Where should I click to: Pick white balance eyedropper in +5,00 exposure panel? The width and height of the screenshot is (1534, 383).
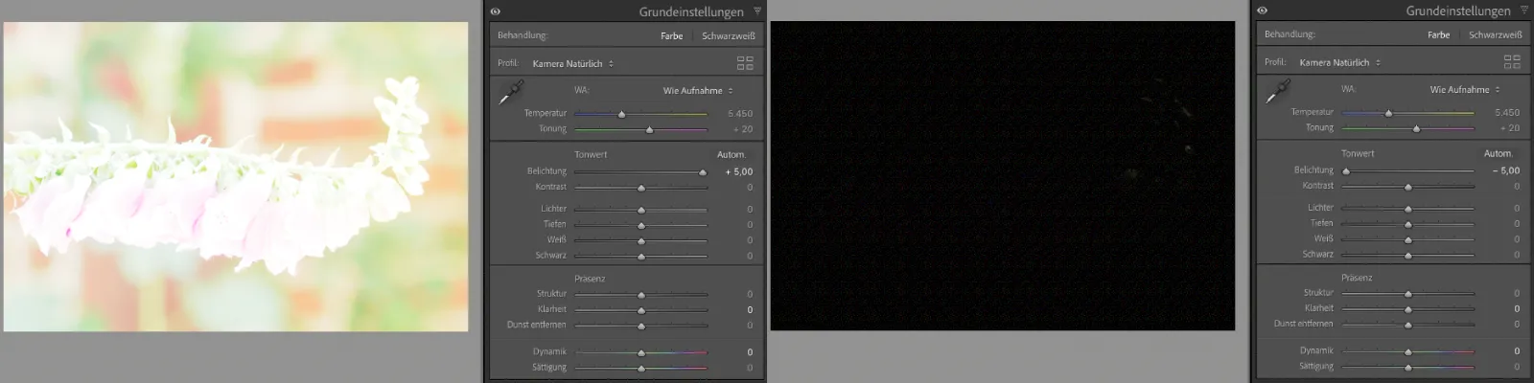click(x=510, y=93)
